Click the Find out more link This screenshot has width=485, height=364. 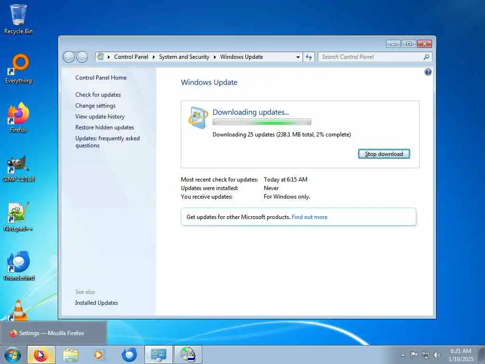[x=309, y=217]
